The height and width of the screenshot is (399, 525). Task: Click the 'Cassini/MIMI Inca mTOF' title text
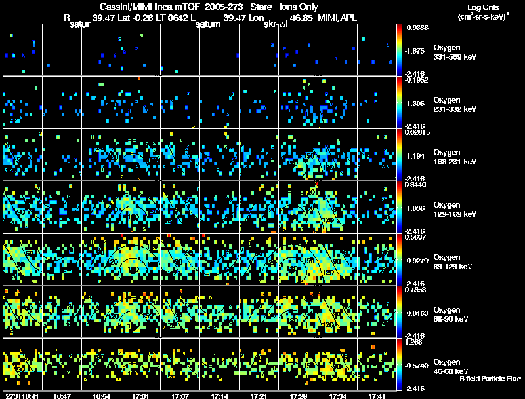coord(150,7)
